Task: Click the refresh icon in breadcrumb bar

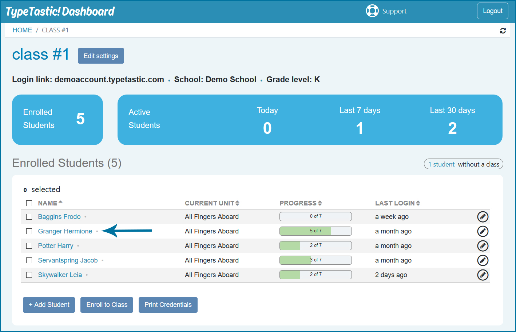Action: (x=503, y=31)
